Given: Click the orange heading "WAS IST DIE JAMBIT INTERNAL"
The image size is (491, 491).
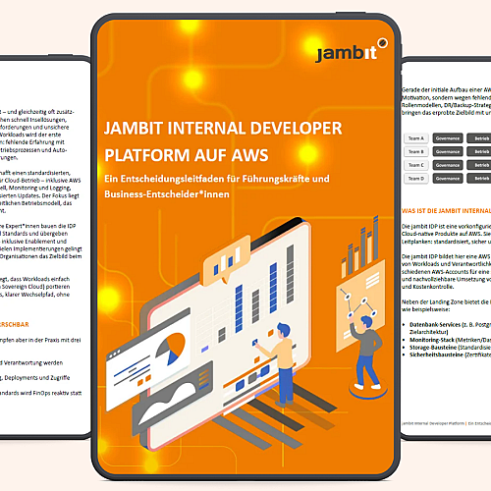Looking at the screenshot, I should click(x=446, y=211).
